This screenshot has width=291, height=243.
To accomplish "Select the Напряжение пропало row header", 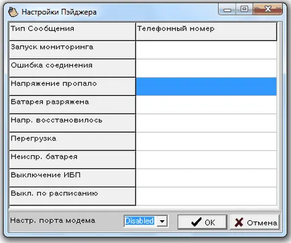I will coord(72,87).
